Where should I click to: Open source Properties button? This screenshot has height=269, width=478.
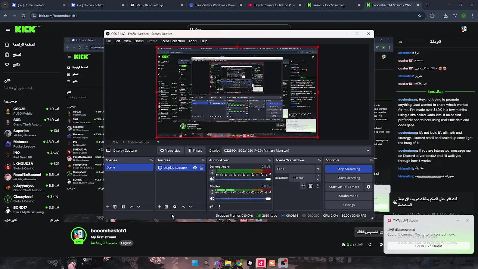[170, 151]
